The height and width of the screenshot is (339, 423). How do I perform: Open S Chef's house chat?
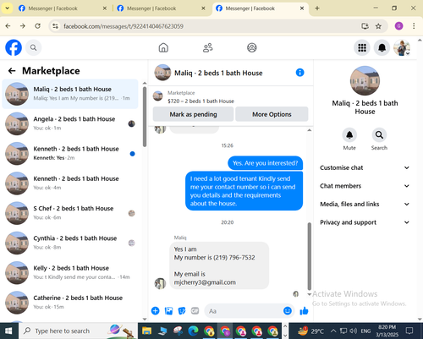click(x=70, y=213)
